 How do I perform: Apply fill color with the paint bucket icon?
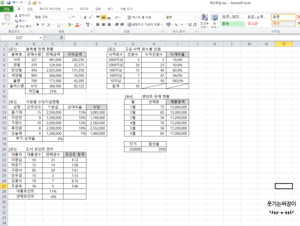click(69, 25)
